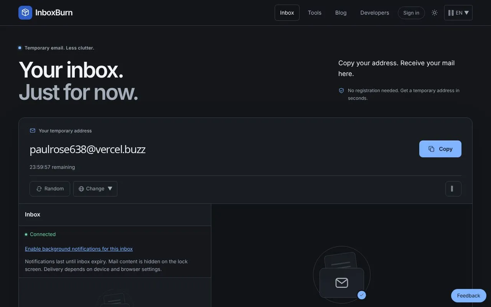Image resolution: width=491 pixels, height=307 pixels.
Task: Click the green Connected status text
Action: (43, 234)
